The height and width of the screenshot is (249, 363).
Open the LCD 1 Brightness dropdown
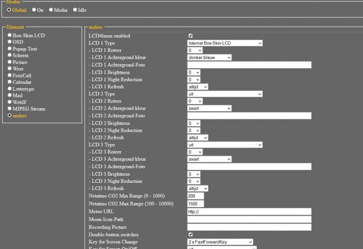[194, 72]
